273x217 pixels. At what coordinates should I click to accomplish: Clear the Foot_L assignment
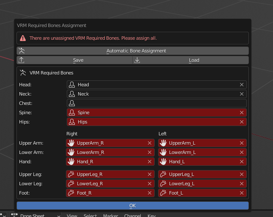(x=242, y=193)
